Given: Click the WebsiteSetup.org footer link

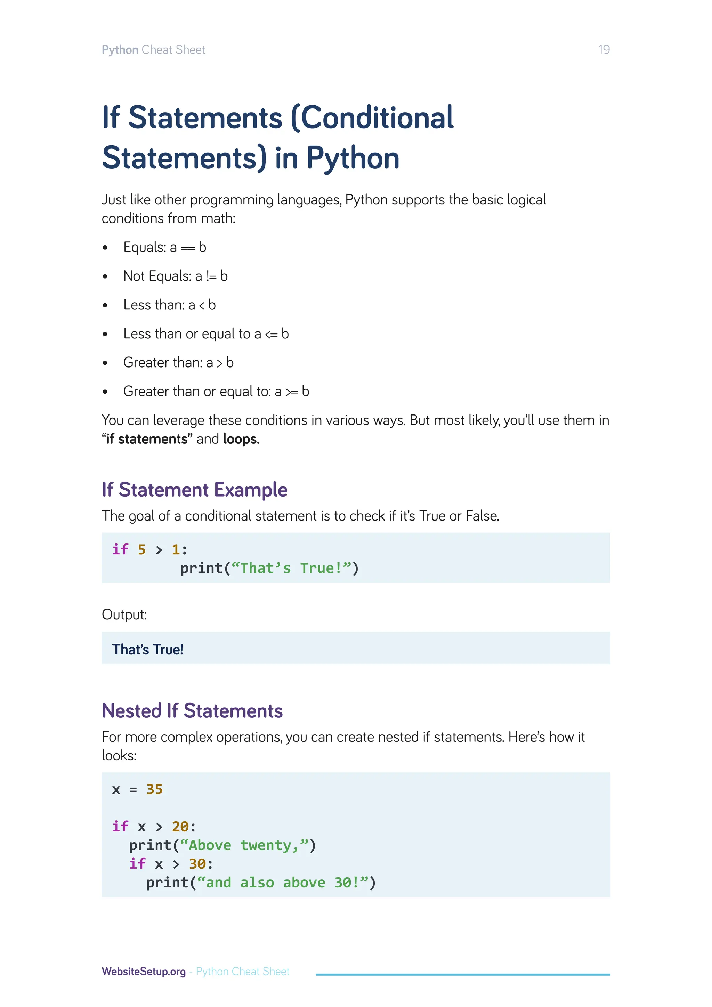Looking at the screenshot, I should point(143,972).
